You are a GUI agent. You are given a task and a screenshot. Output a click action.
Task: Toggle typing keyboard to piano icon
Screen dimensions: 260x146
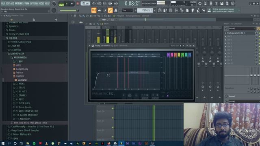tap(94, 11)
